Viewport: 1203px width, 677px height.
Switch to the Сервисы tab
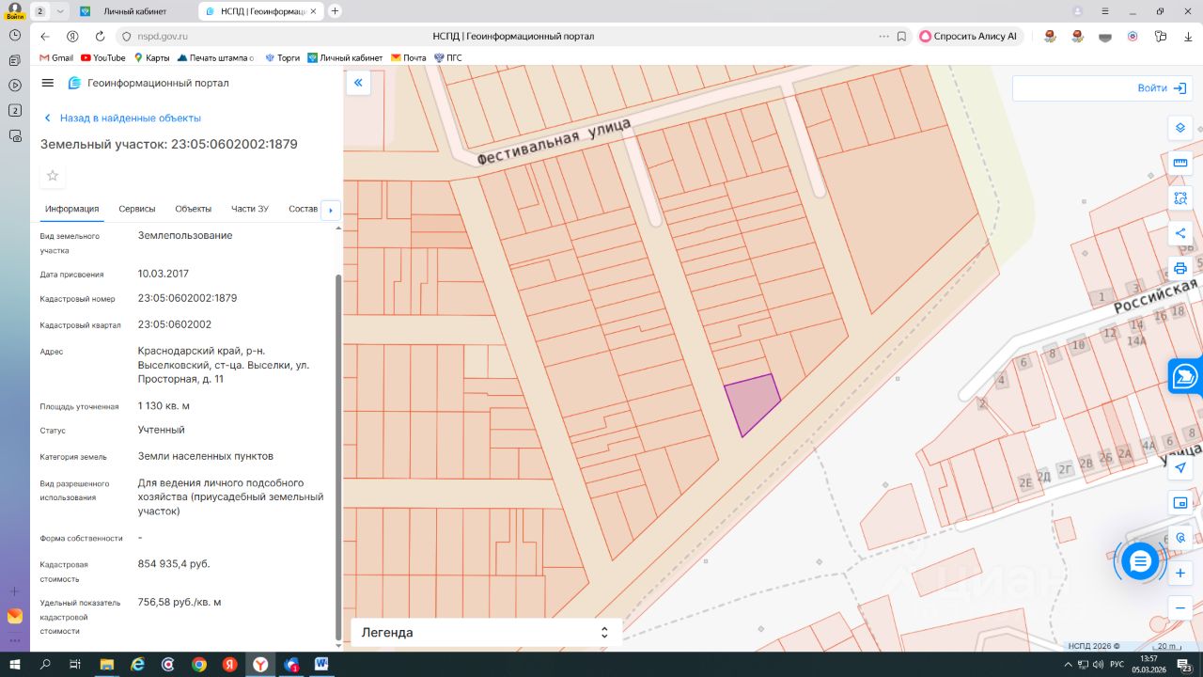(137, 209)
